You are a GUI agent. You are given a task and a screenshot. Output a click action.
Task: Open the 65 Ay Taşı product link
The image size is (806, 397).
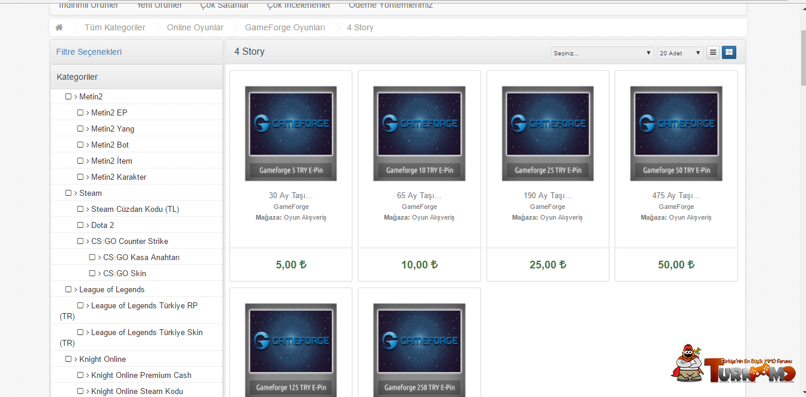[419, 195]
